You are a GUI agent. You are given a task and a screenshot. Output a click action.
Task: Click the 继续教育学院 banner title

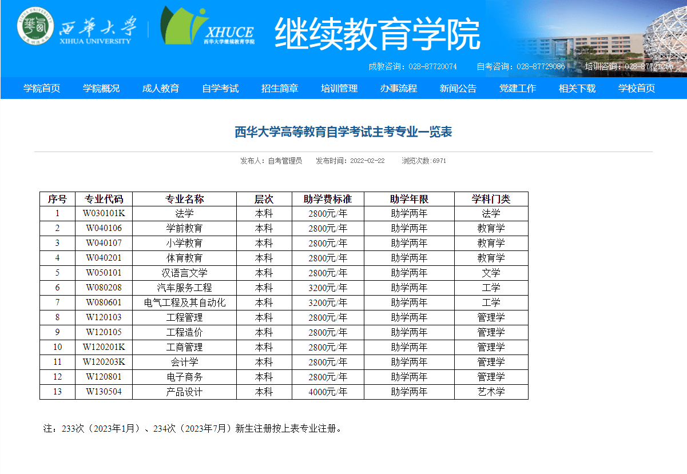point(378,34)
